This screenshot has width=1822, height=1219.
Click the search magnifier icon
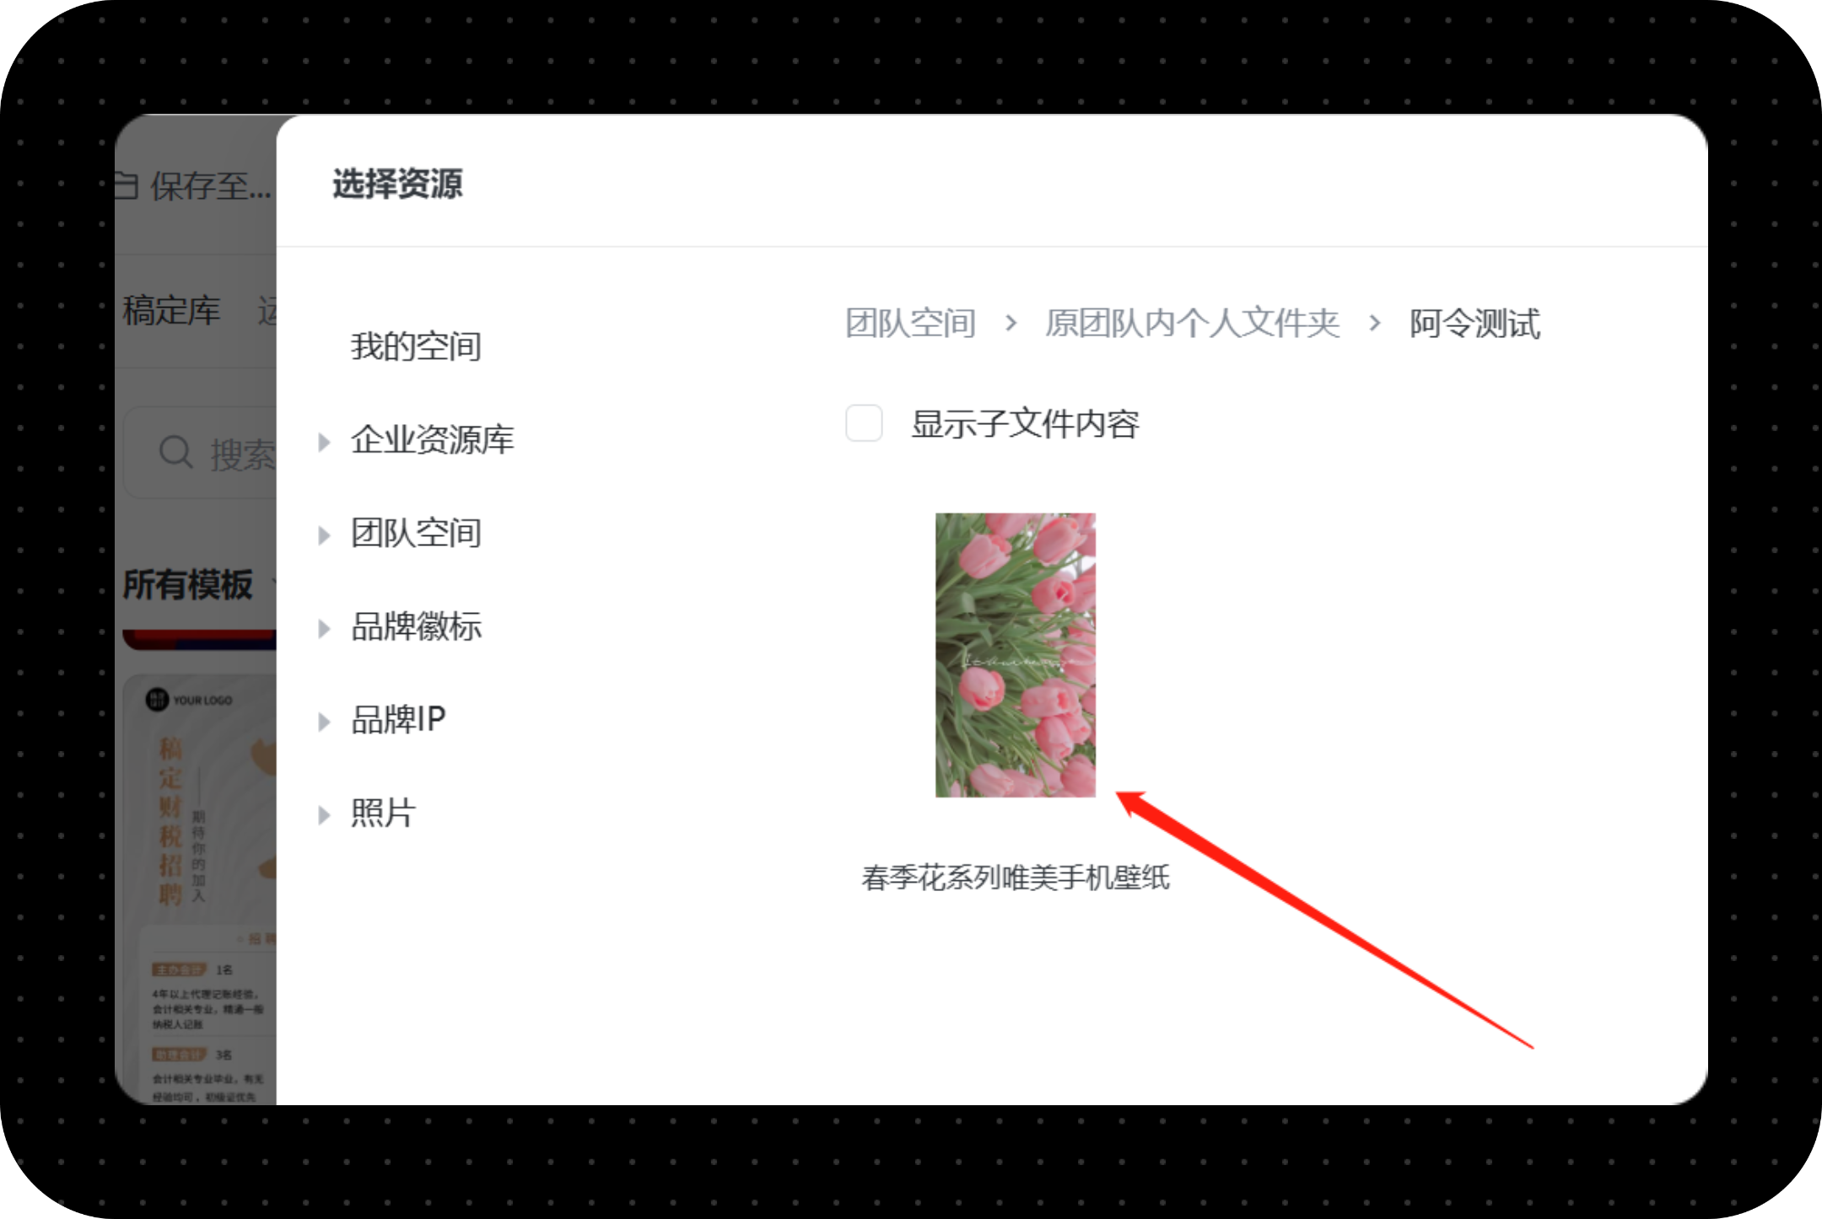[175, 453]
